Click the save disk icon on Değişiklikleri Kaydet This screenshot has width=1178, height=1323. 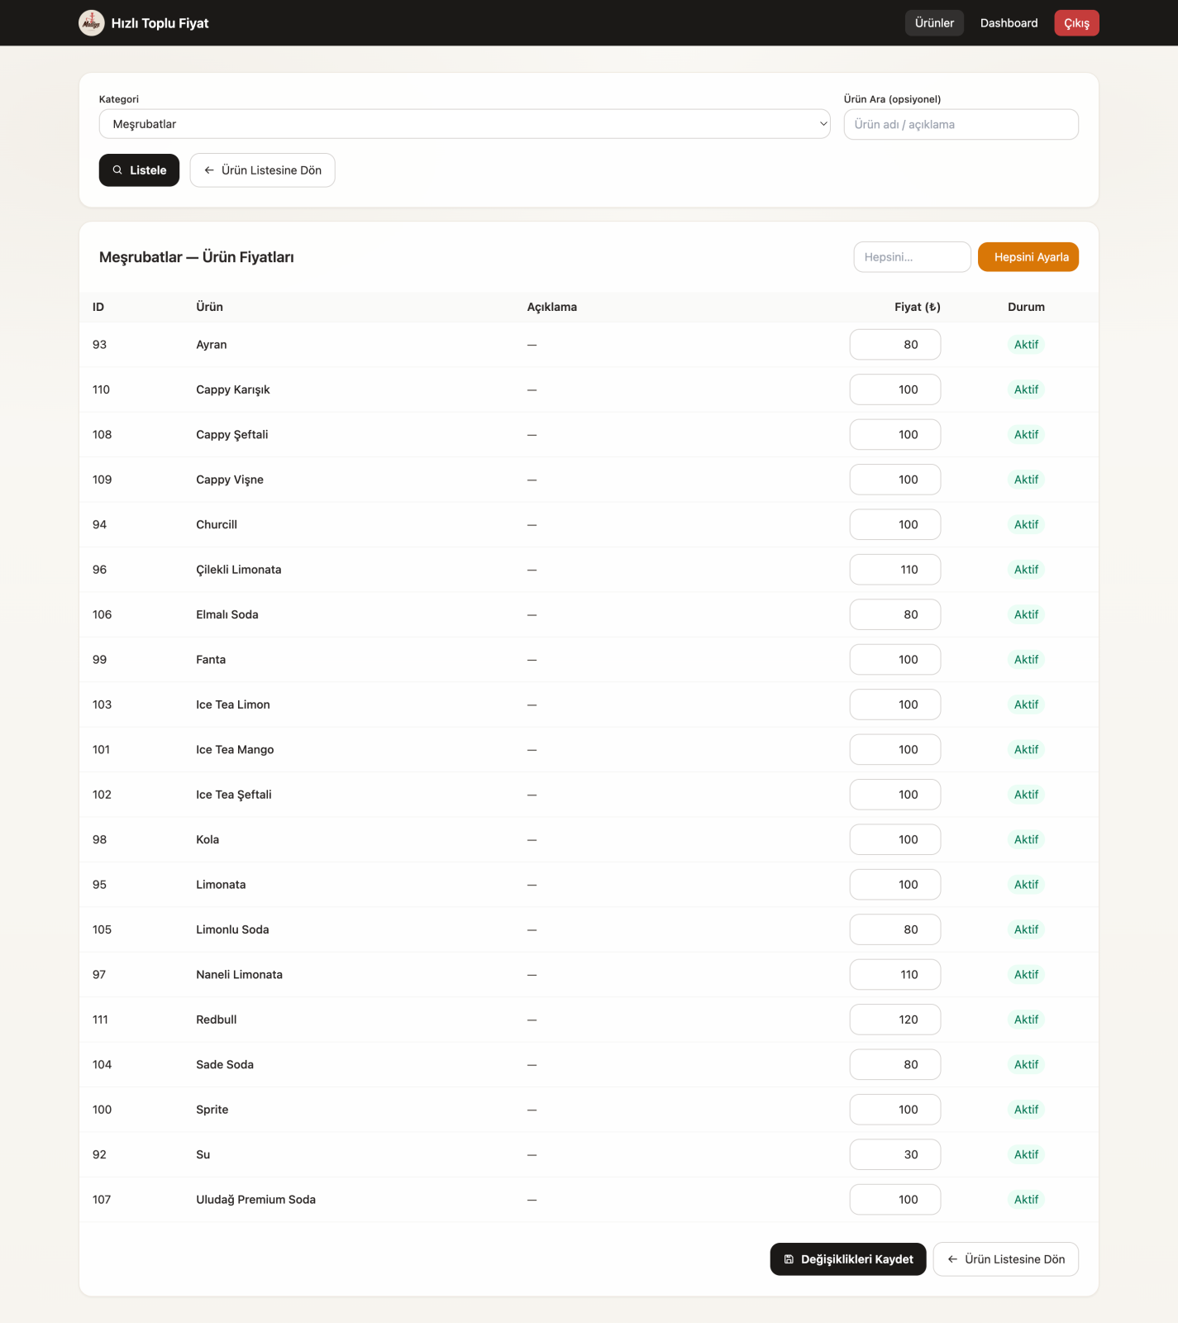[789, 1259]
